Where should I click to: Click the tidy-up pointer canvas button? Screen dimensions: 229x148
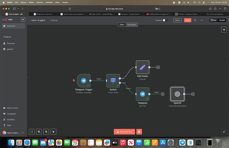click(53, 132)
